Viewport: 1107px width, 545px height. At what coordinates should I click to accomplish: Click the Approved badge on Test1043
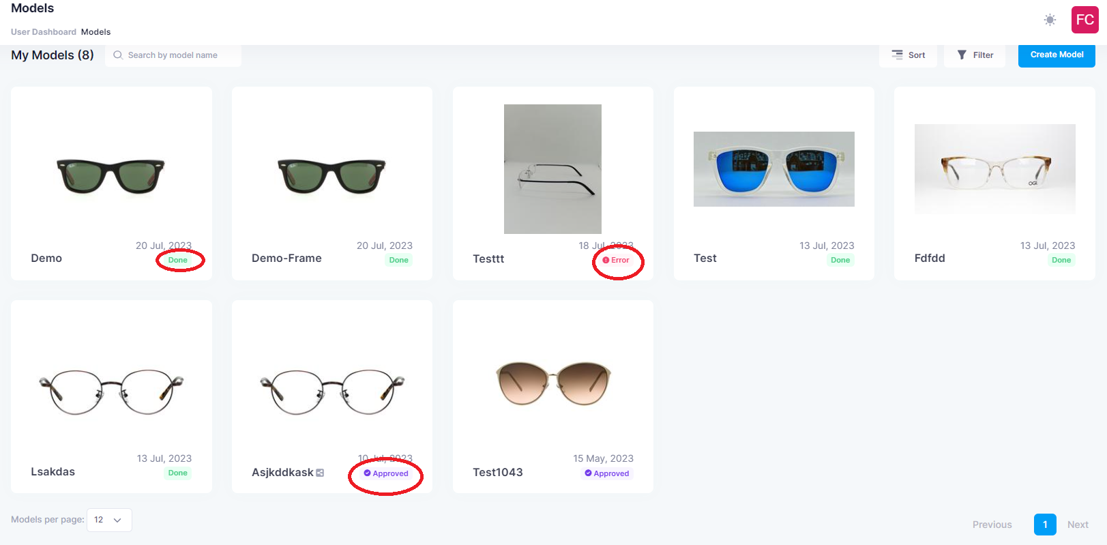[607, 473]
